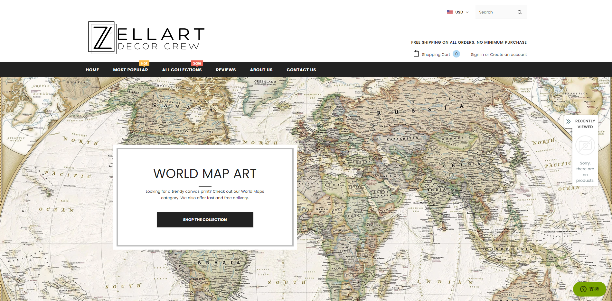612x301 pixels.
Task: Click the US flag currency icon
Action: click(450, 12)
